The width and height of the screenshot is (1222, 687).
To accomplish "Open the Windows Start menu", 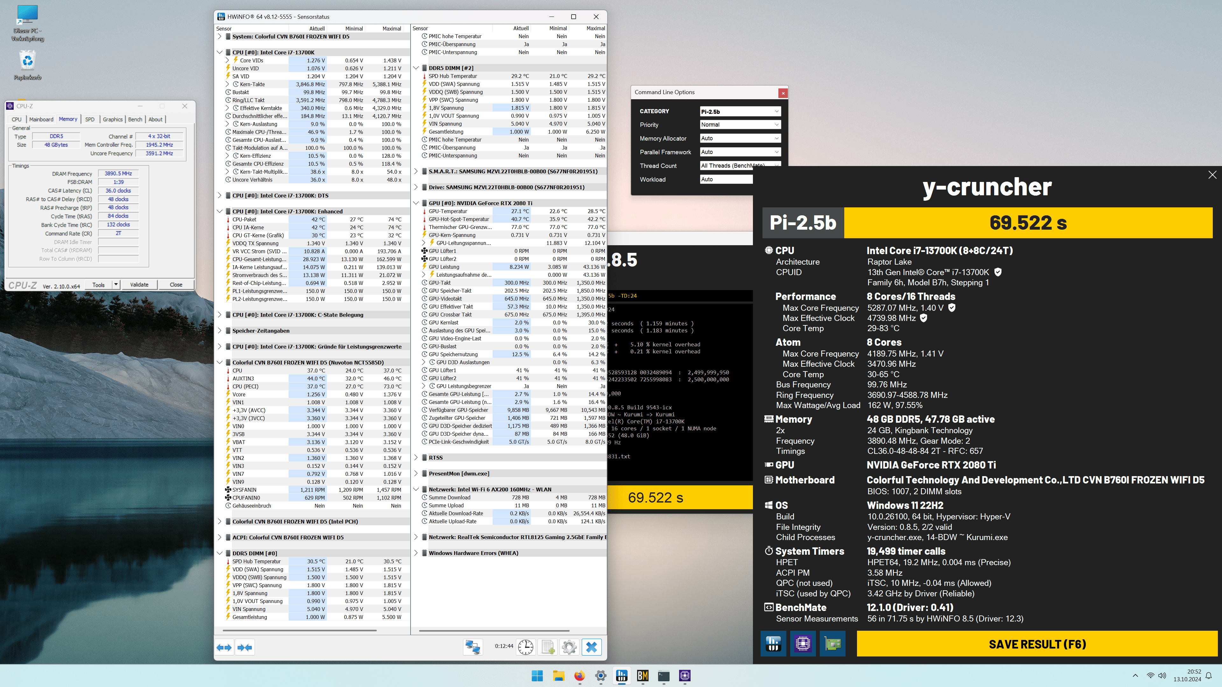I will pyautogui.click(x=537, y=676).
